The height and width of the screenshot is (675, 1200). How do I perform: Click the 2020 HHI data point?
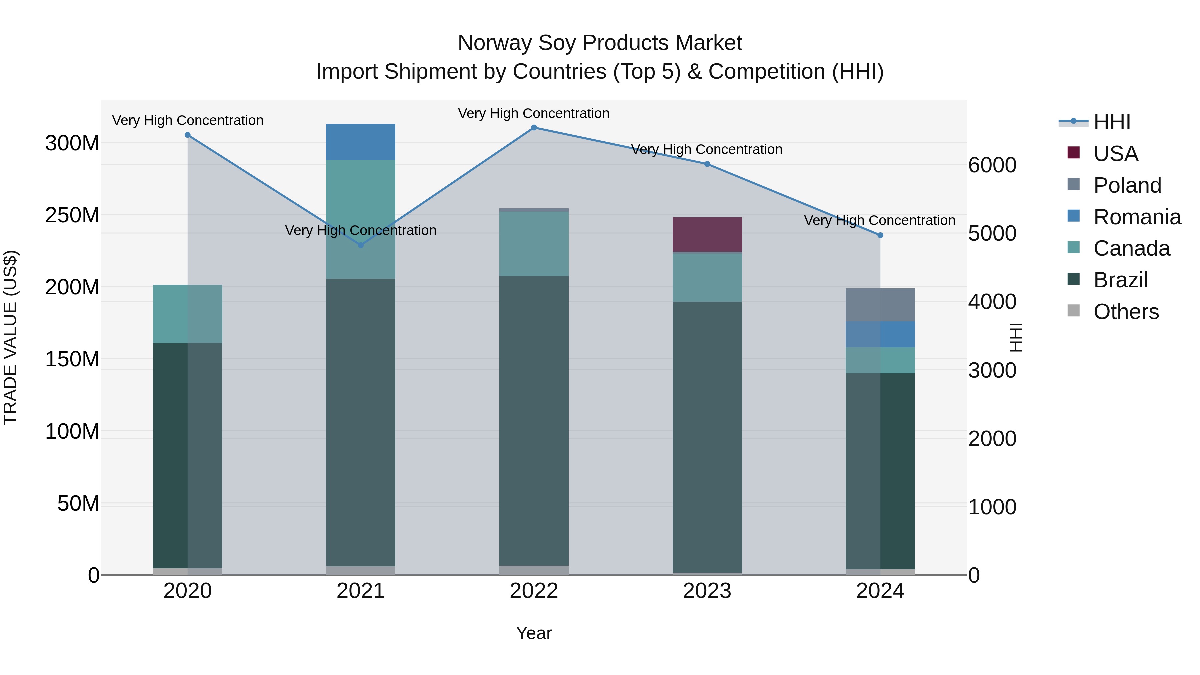point(188,135)
